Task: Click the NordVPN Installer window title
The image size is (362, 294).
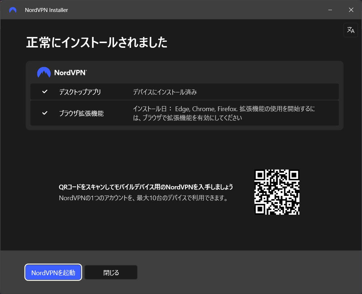Action: (46, 10)
